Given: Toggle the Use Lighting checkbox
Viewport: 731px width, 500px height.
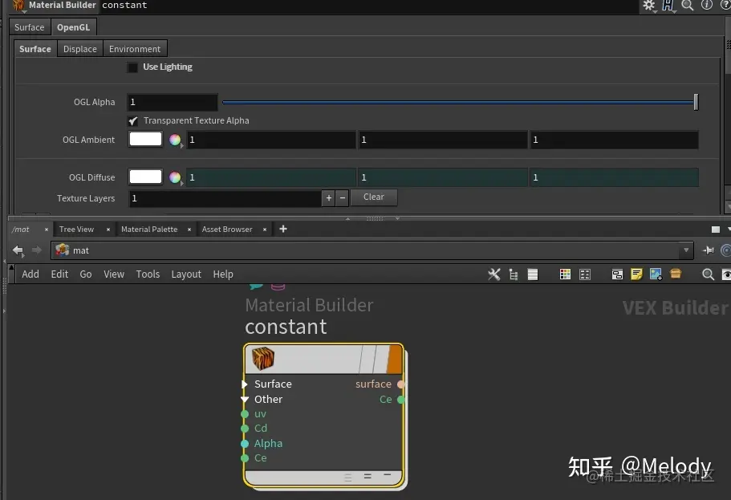Looking at the screenshot, I should click(x=132, y=67).
